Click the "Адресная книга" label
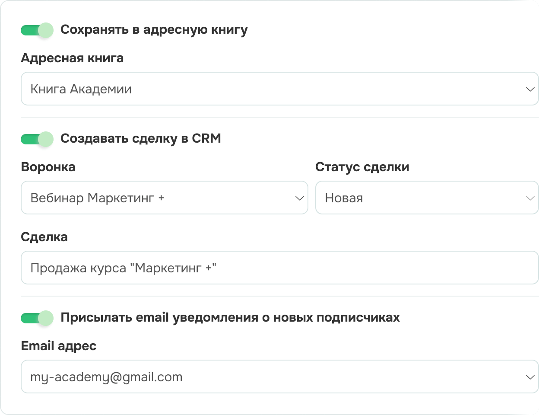Image resolution: width=539 pixels, height=415 pixels. tap(72, 58)
